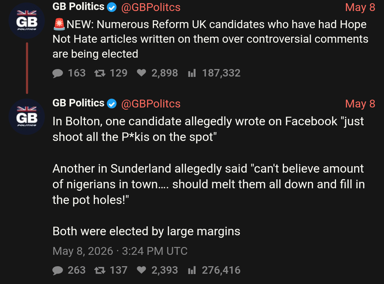Click the views chart icon on the second tweet
The image size is (384, 284).
[x=192, y=270]
